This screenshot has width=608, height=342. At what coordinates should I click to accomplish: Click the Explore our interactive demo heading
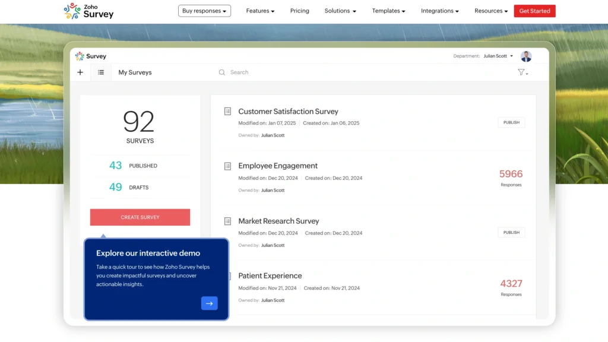[x=148, y=253]
